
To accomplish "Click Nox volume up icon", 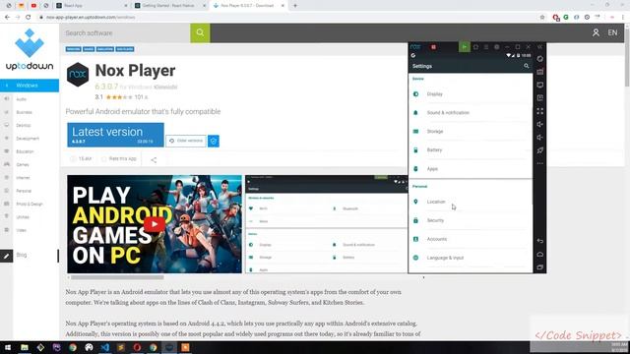I will coord(540,124).
